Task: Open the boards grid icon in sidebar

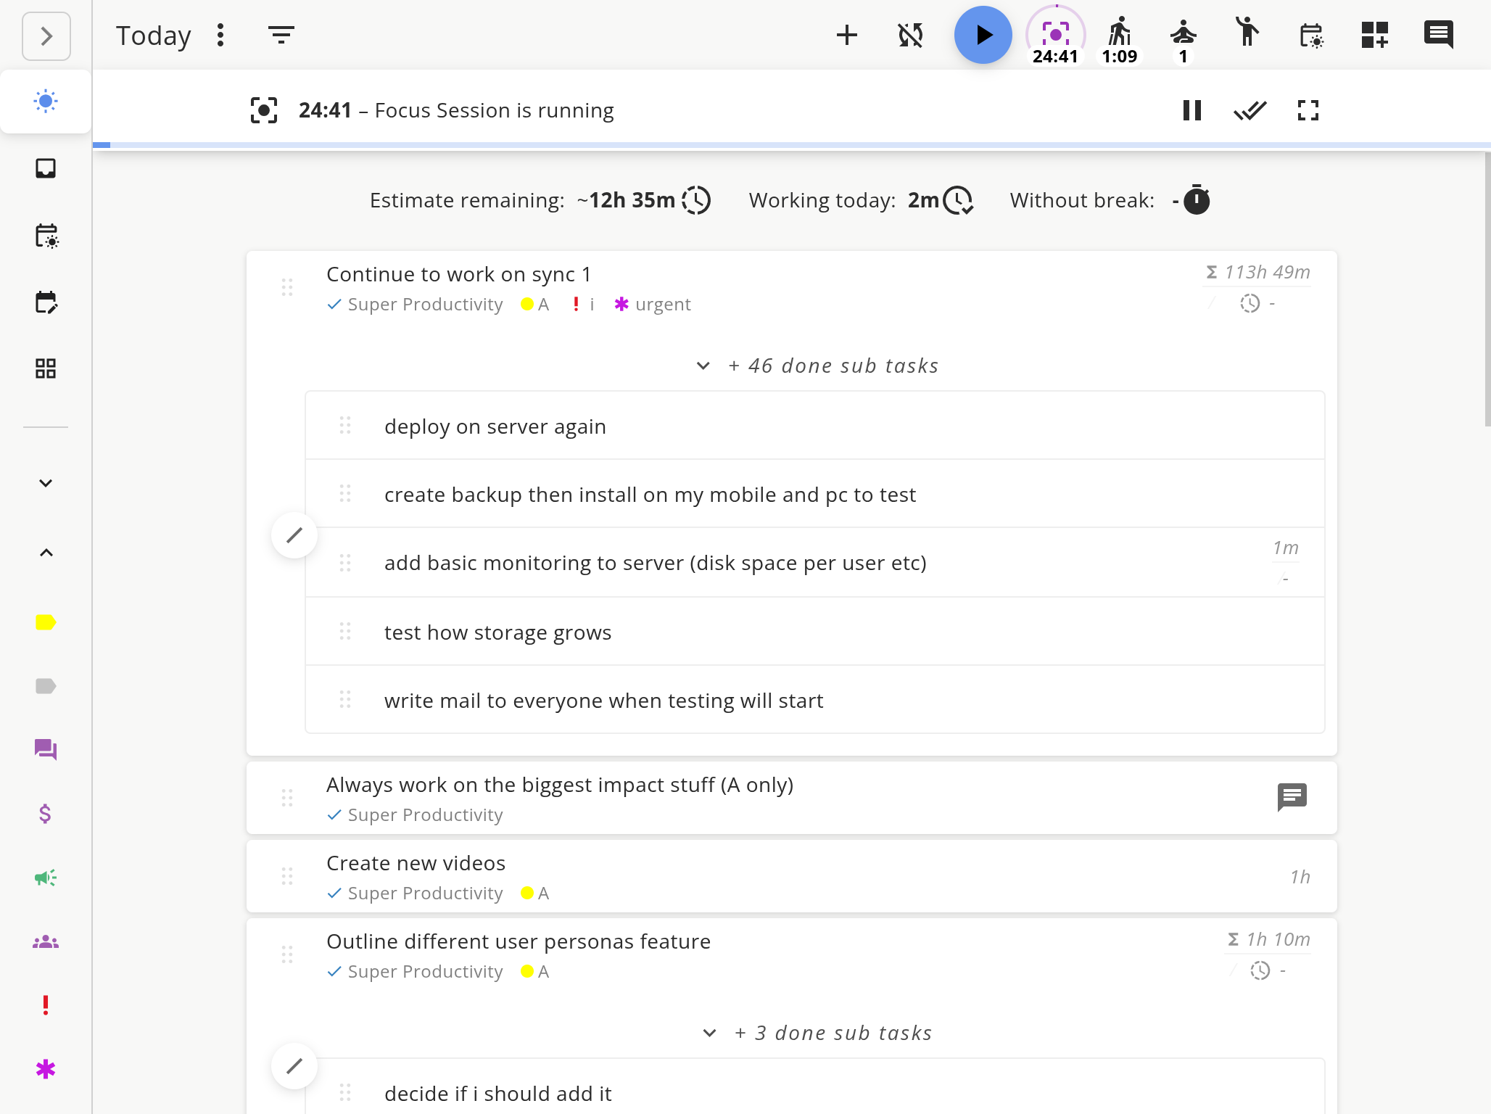Action: [46, 368]
